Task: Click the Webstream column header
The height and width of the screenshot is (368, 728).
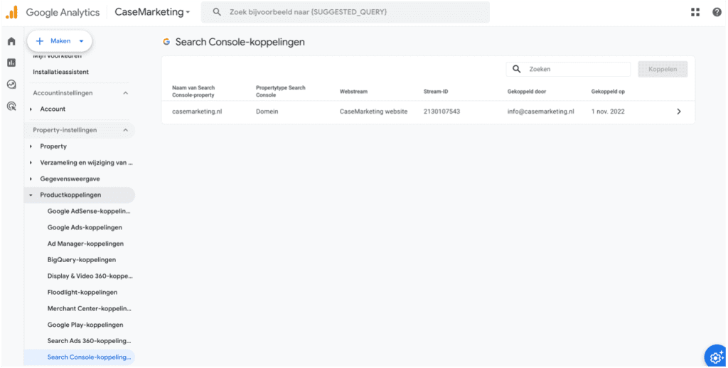Action: coord(353,92)
